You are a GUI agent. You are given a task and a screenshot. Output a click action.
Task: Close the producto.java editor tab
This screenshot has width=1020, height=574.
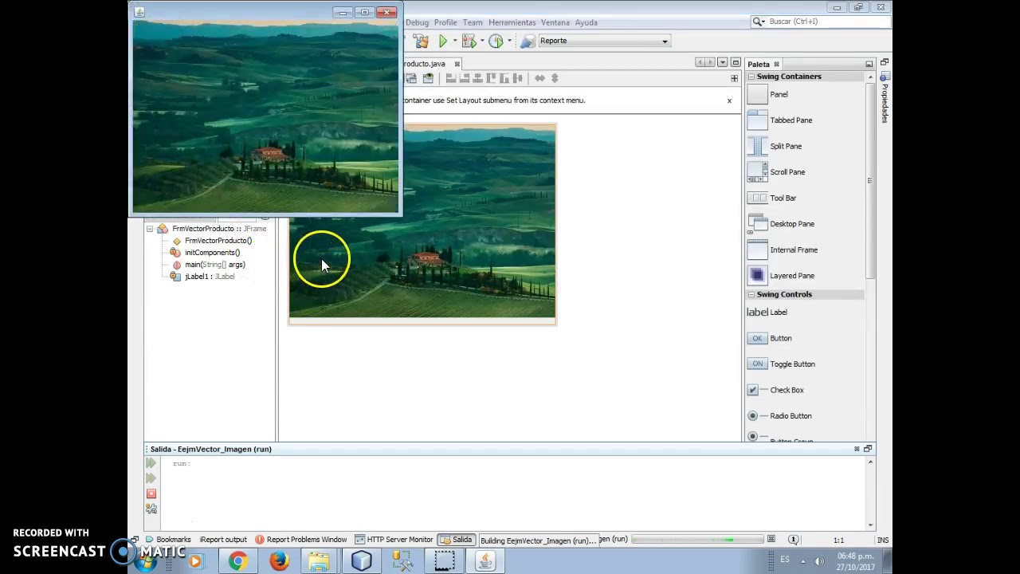coord(457,64)
